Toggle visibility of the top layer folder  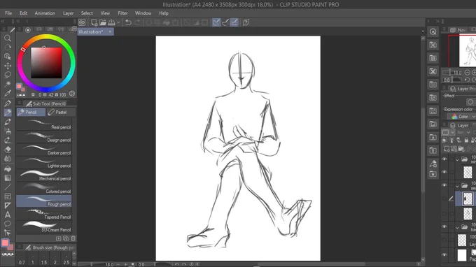coord(444,159)
